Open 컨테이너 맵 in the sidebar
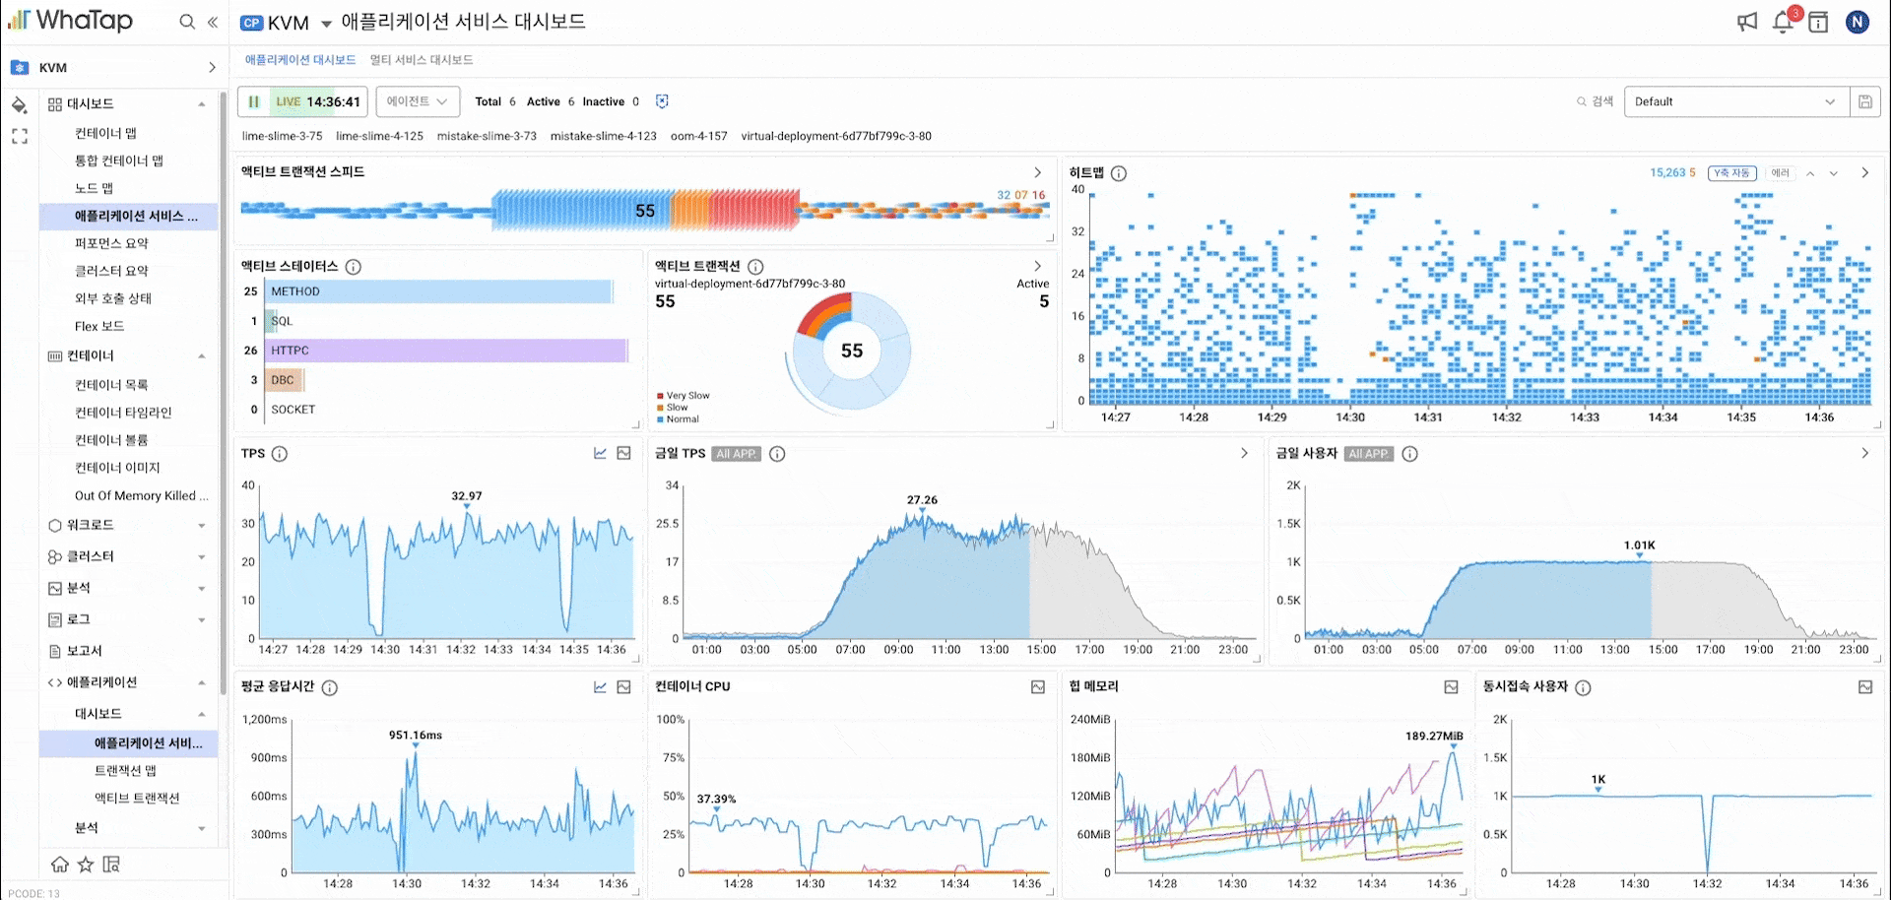 coord(105,133)
